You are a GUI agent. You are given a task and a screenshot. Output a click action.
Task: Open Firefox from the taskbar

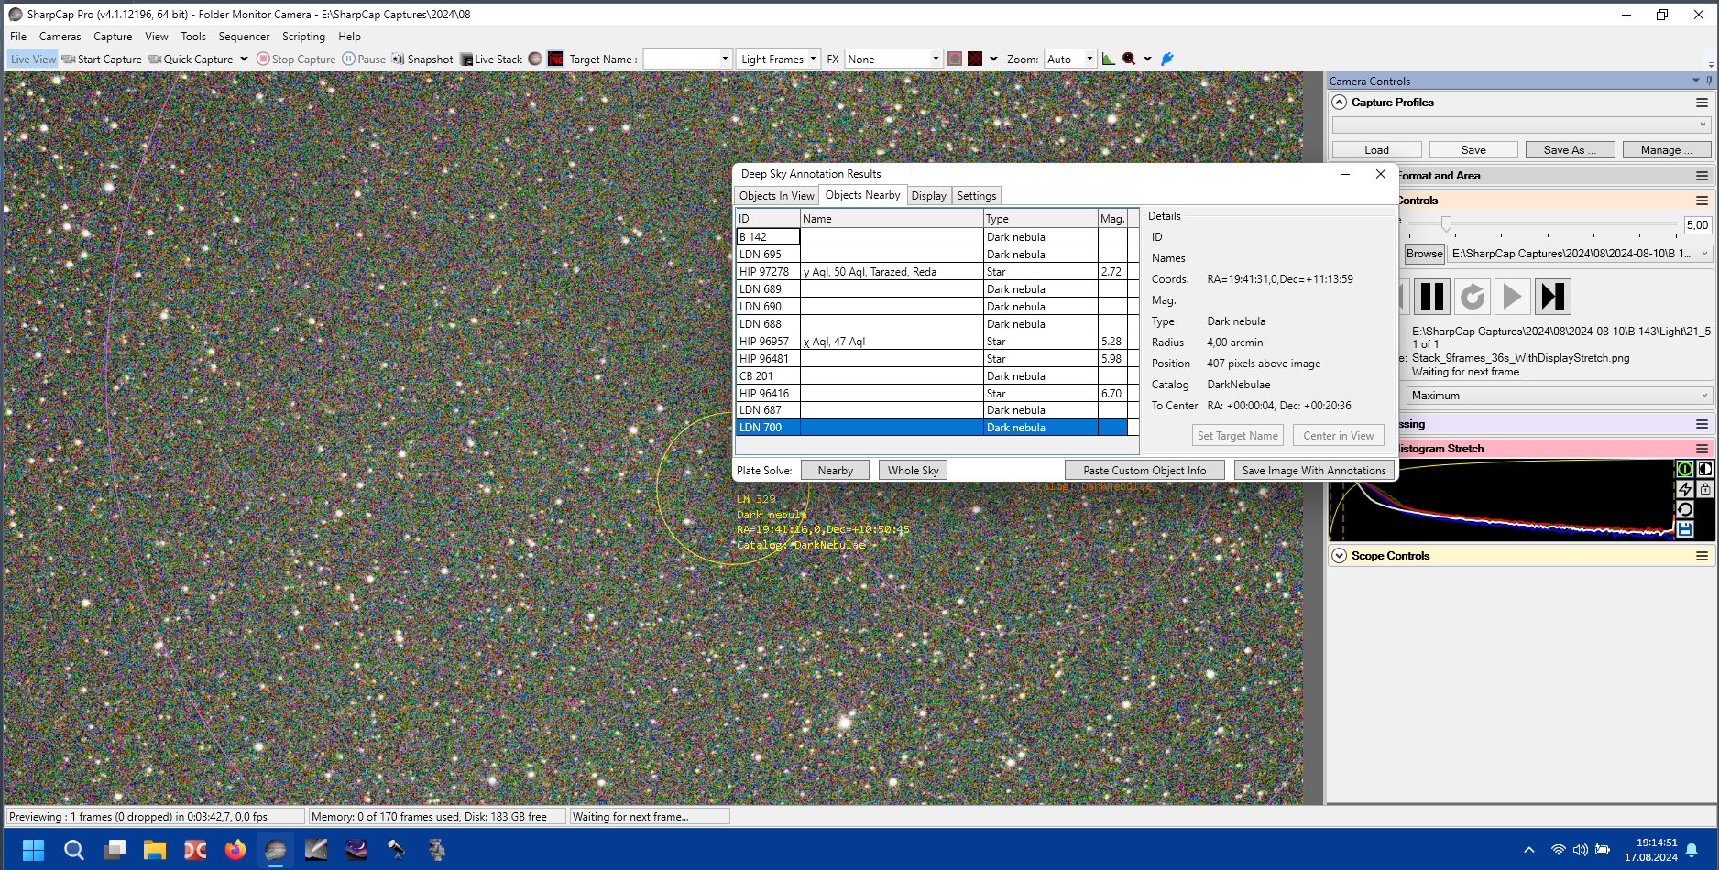235,850
